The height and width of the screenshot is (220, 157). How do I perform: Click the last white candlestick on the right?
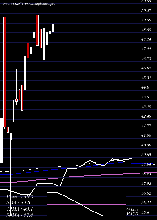tap(53, 28)
